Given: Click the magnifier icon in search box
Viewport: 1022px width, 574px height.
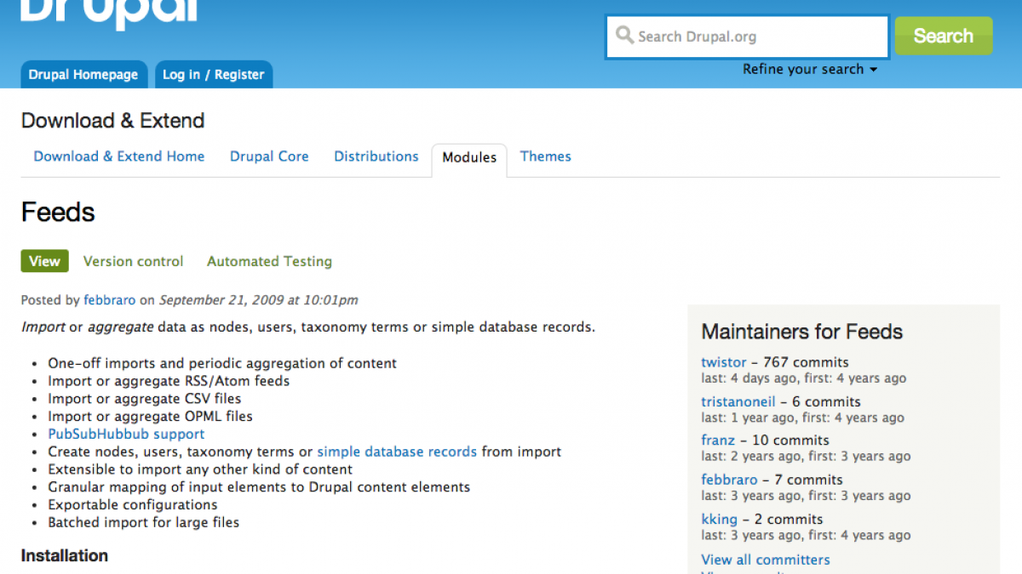Looking at the screenshot, I should (624, 36).
